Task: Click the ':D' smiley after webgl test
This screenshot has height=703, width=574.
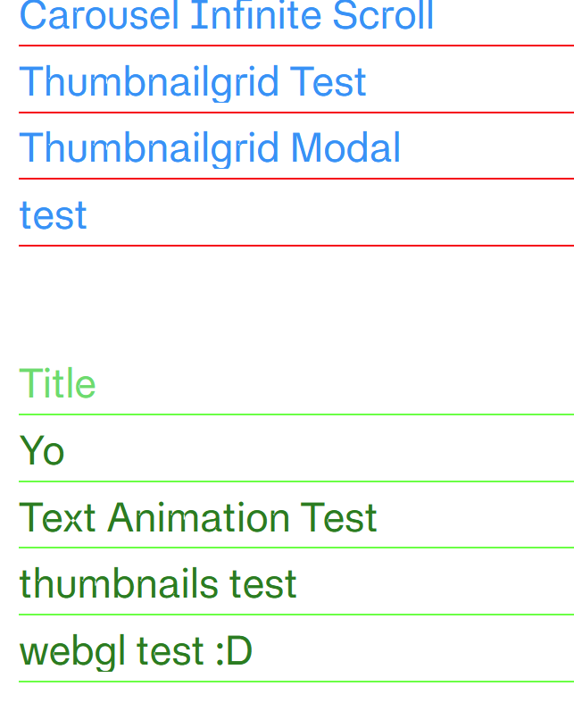Action: tap(235, 651)
